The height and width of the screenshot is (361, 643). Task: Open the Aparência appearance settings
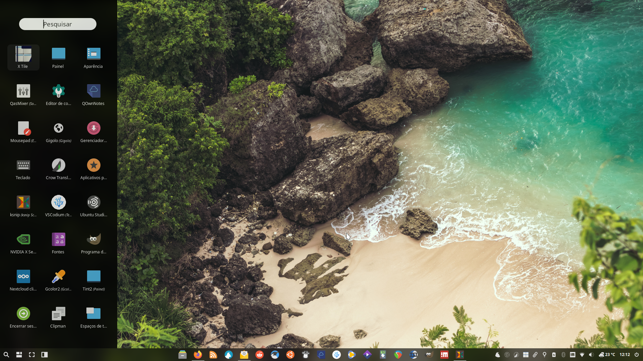93,57
